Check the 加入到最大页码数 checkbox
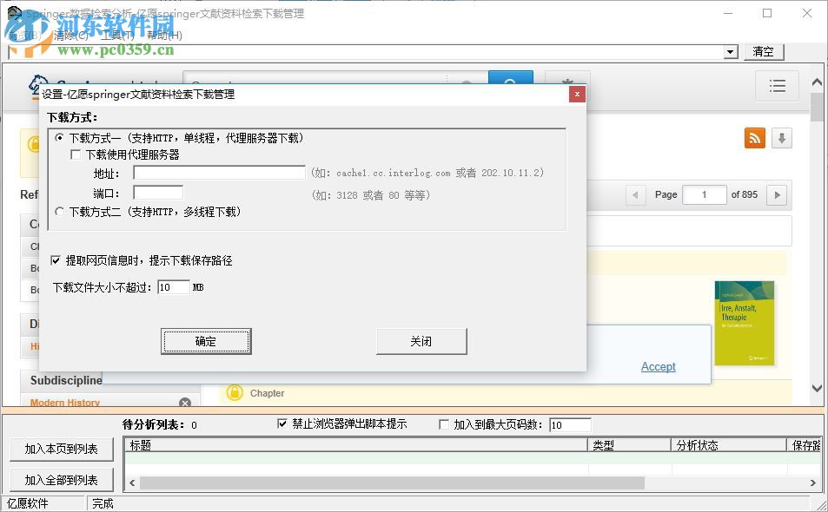The height and width of the screenshot is (512, 828). 444,423
